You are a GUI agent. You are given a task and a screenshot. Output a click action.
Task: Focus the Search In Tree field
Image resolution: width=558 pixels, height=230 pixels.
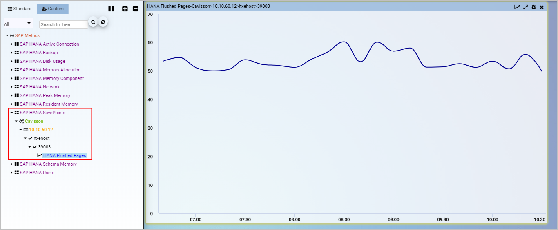click(63, 24)
